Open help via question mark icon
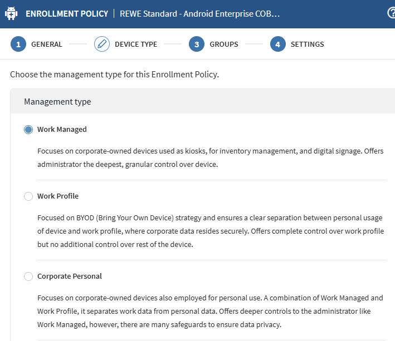Viewport: 395px width, 341px height. click(x=391, y=13)
